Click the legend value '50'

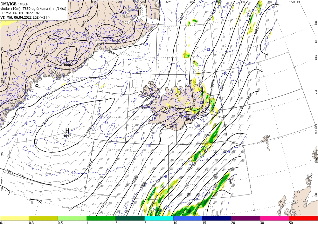click(x=291, y=223)
